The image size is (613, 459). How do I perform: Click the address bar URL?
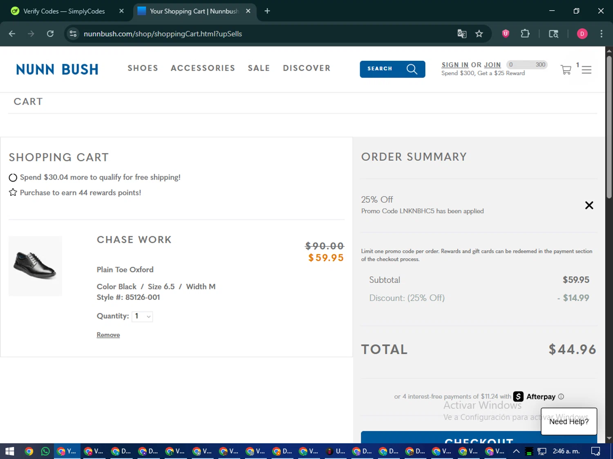click(x=163, y=34)
